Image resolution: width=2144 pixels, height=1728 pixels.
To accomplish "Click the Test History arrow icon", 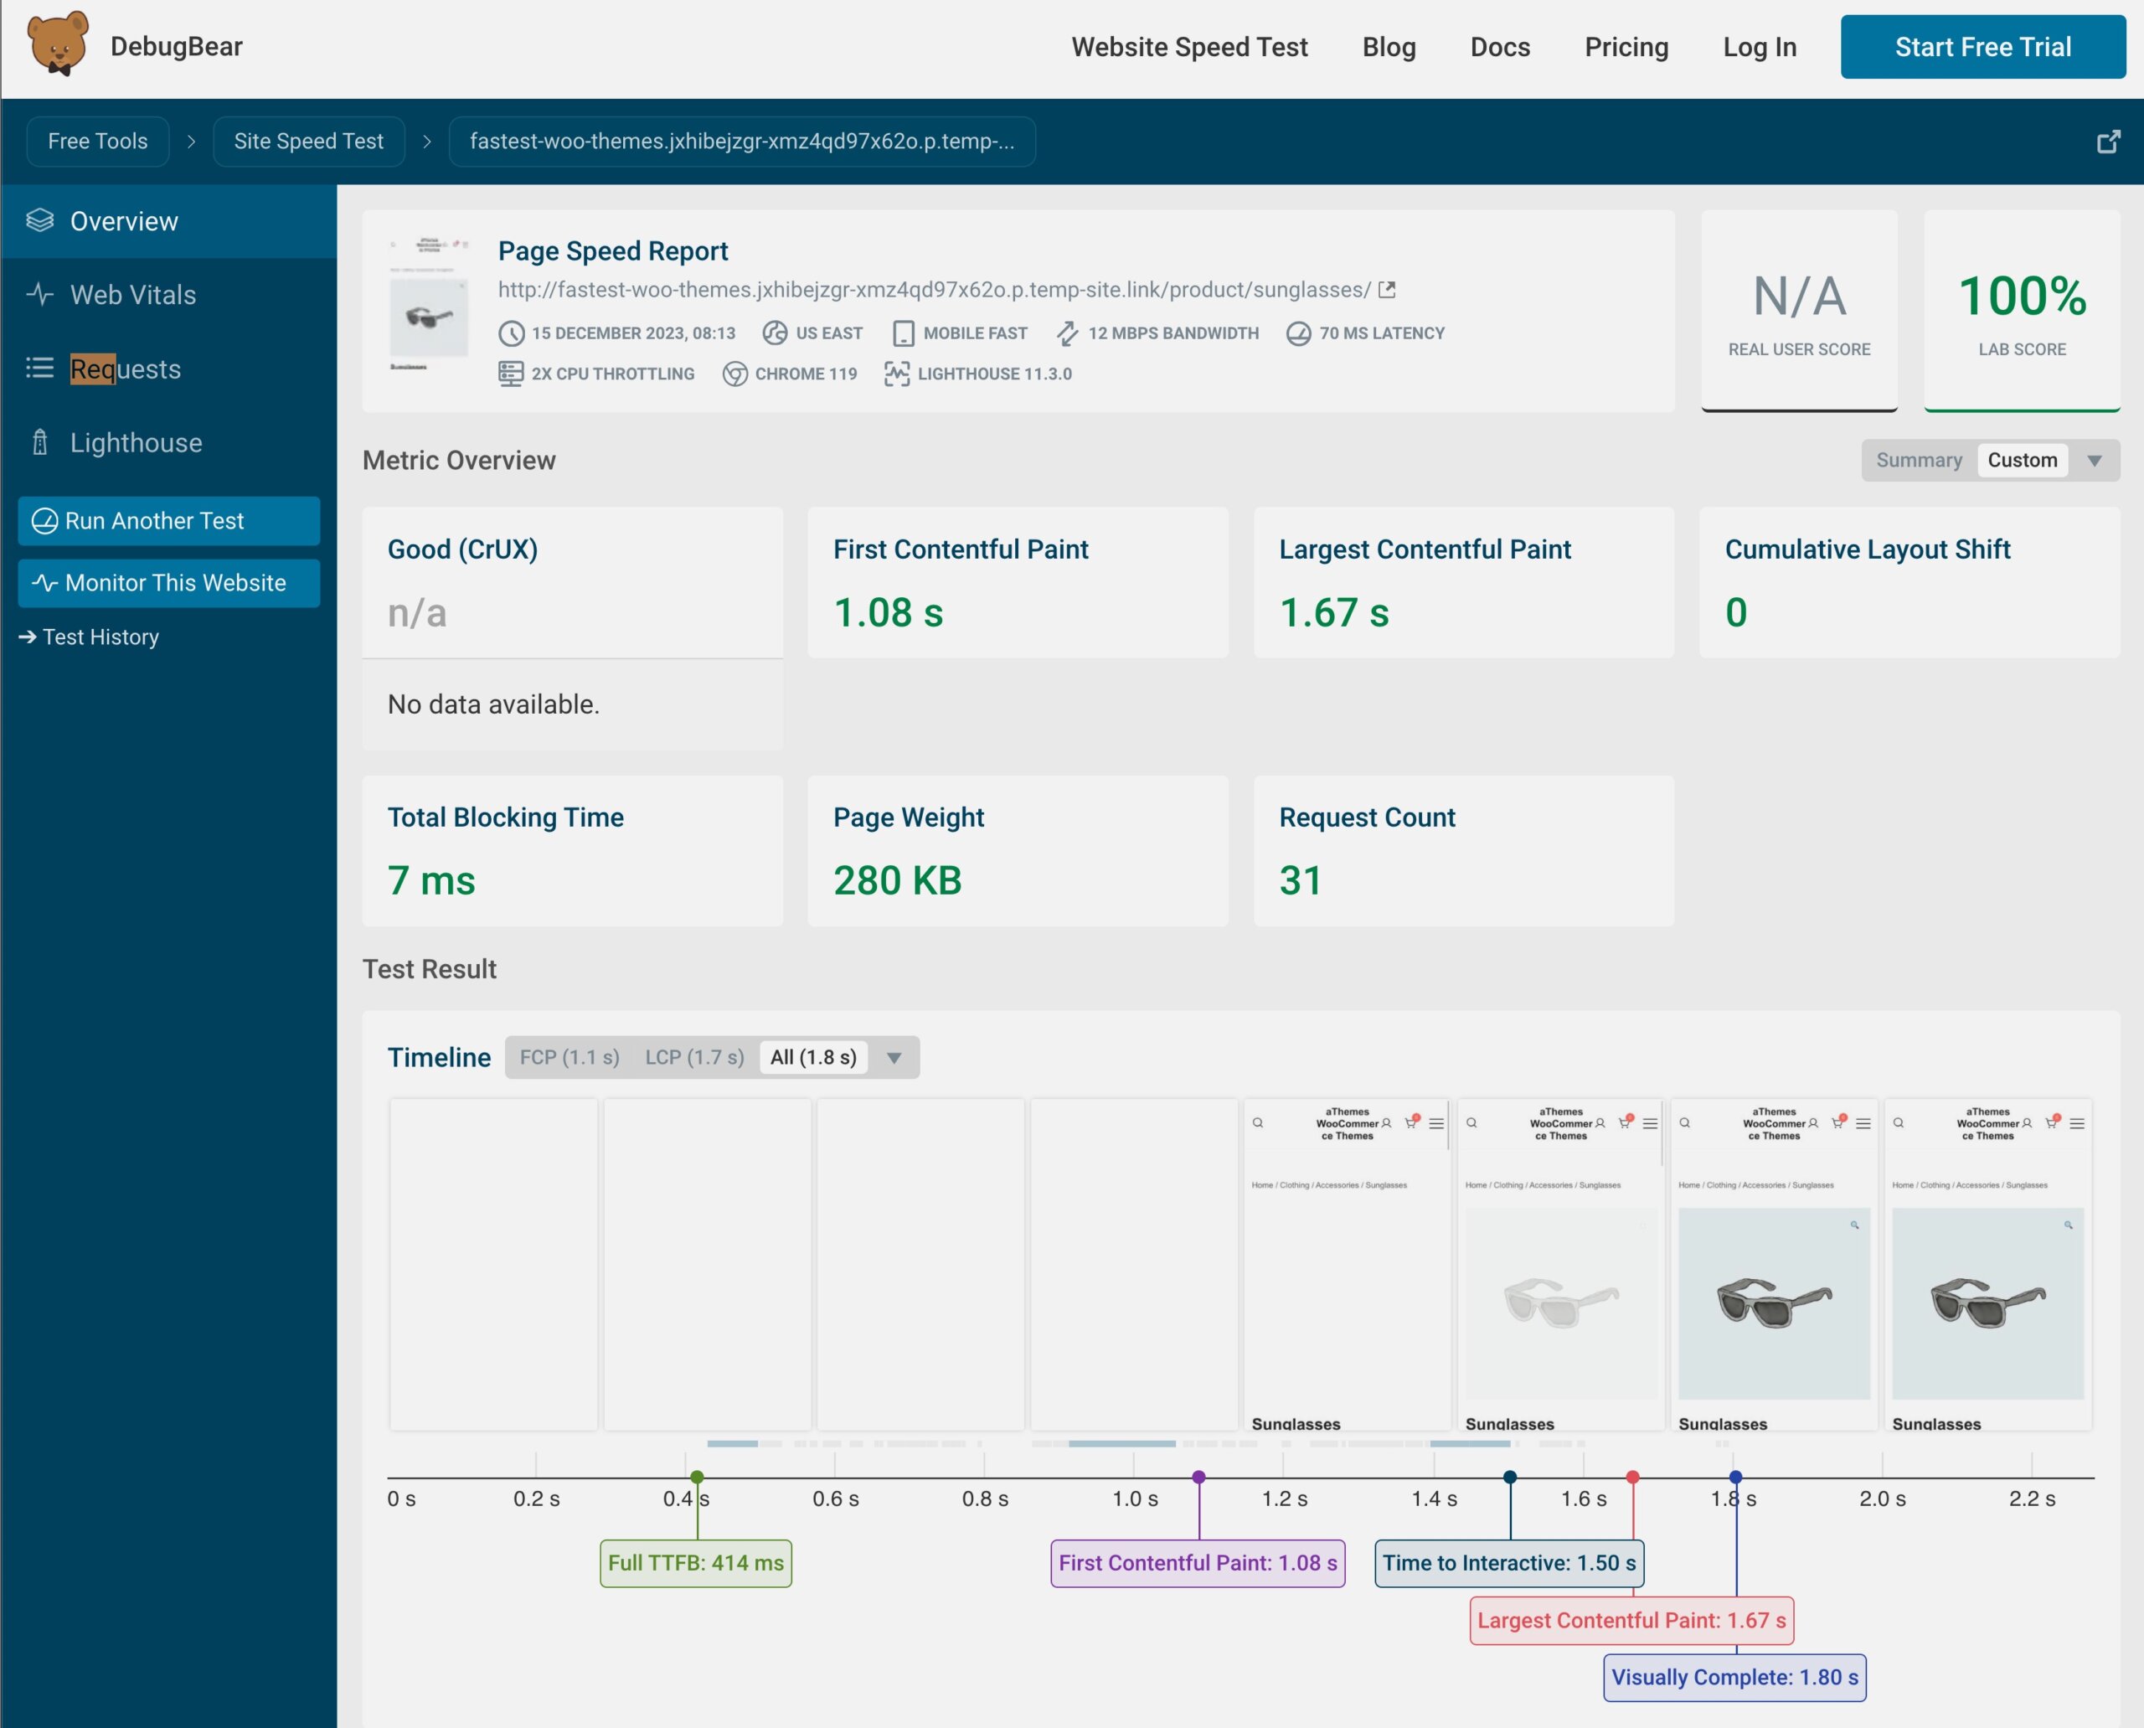I will [x=28, y=637].
